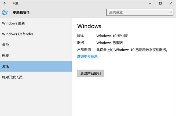Click the 设置 window title text
Screen dimensions: 176x116
click(16, 3)
